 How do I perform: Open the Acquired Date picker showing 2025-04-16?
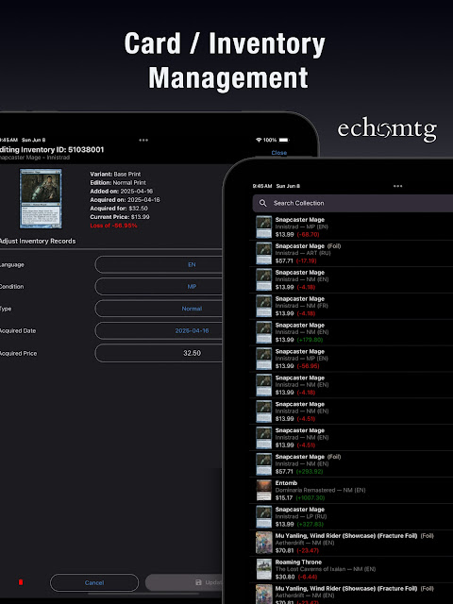click(159, 331)
